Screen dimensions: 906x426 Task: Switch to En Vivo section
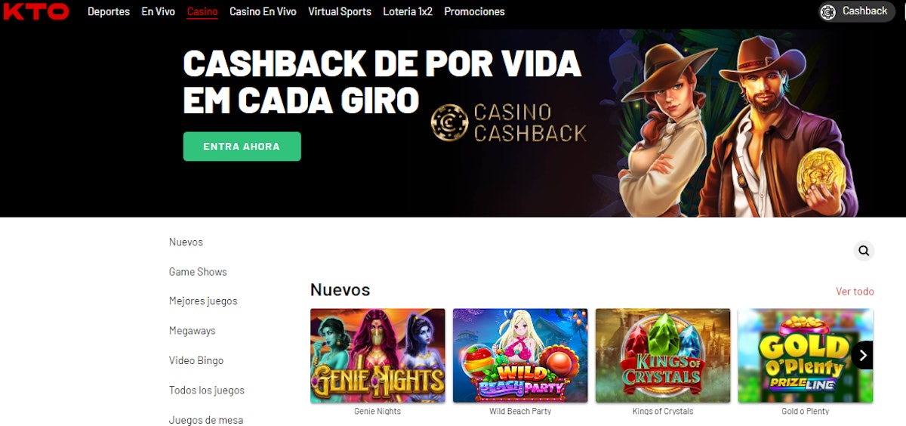click(x=159, y=11)
